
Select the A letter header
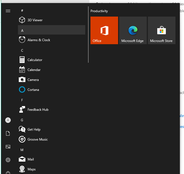[x=52, y=30]
